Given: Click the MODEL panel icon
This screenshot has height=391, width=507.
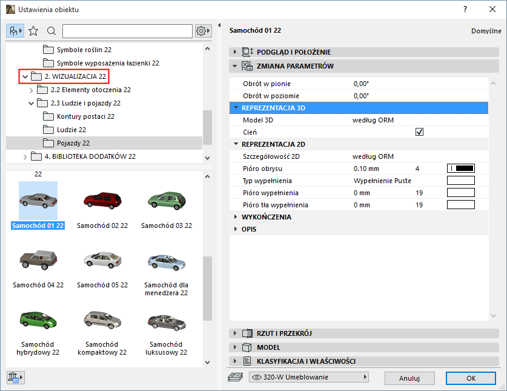Looking at the screenshot, I should tap(247, 346).
